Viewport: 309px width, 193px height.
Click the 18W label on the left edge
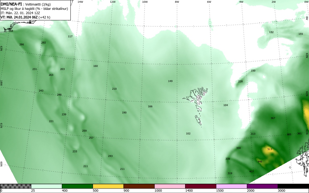pos(1,83)
